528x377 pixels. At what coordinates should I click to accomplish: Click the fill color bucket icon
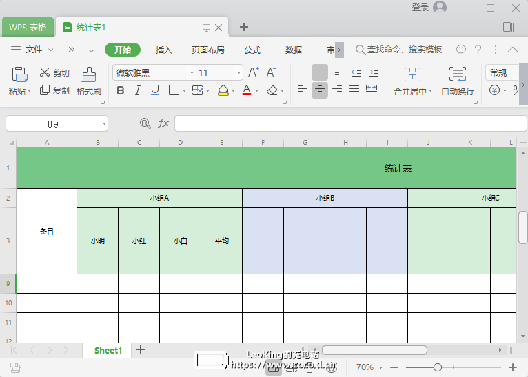coord(223,90)
